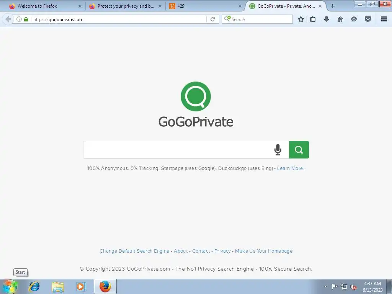Click the green padlock security icon
The height and width of the screenshot is (294, 392).
coord(26,19)
